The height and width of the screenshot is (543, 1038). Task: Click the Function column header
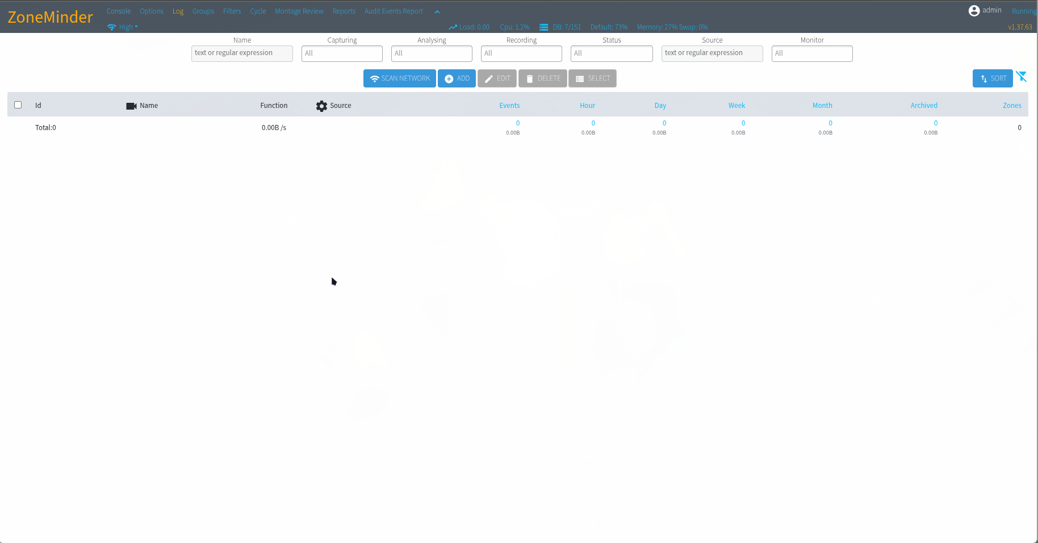(274, 106)
